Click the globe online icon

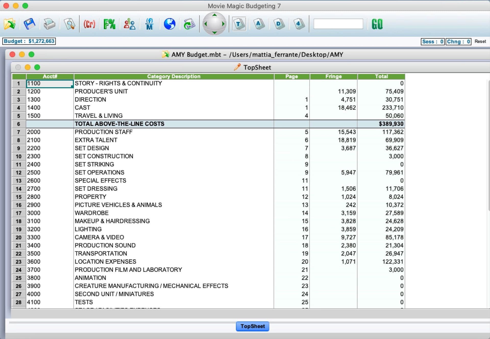click(x=169, y=24)
